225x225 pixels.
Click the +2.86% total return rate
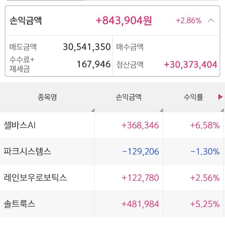[x=189, y=21]
